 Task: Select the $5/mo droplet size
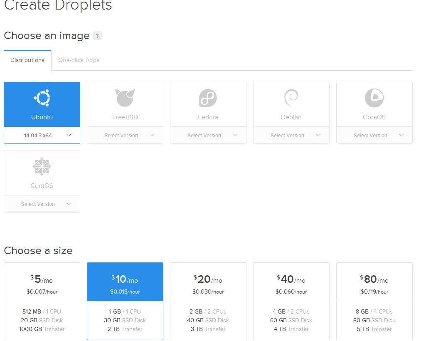pos(42,301)
